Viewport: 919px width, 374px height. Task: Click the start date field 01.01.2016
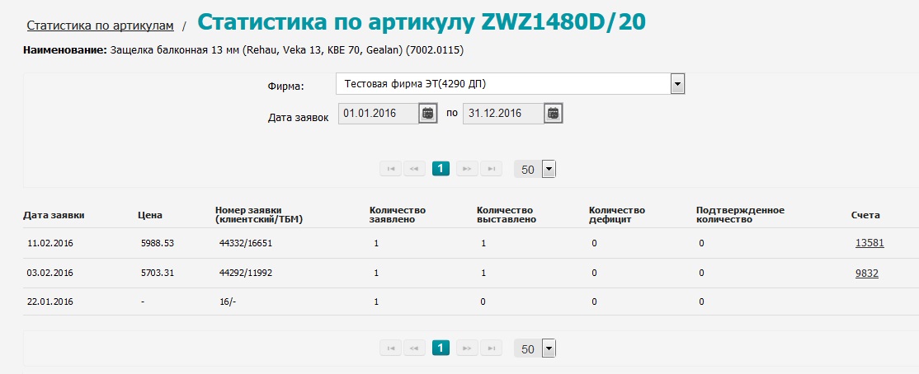click(x=378, y=114)
